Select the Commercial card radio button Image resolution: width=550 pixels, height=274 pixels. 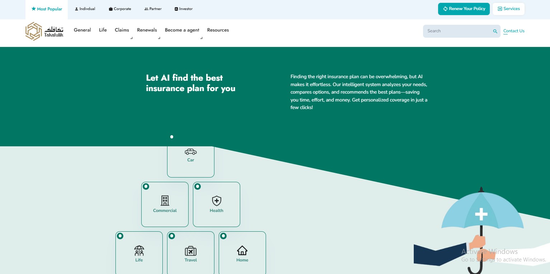click(x=146, y=186)
